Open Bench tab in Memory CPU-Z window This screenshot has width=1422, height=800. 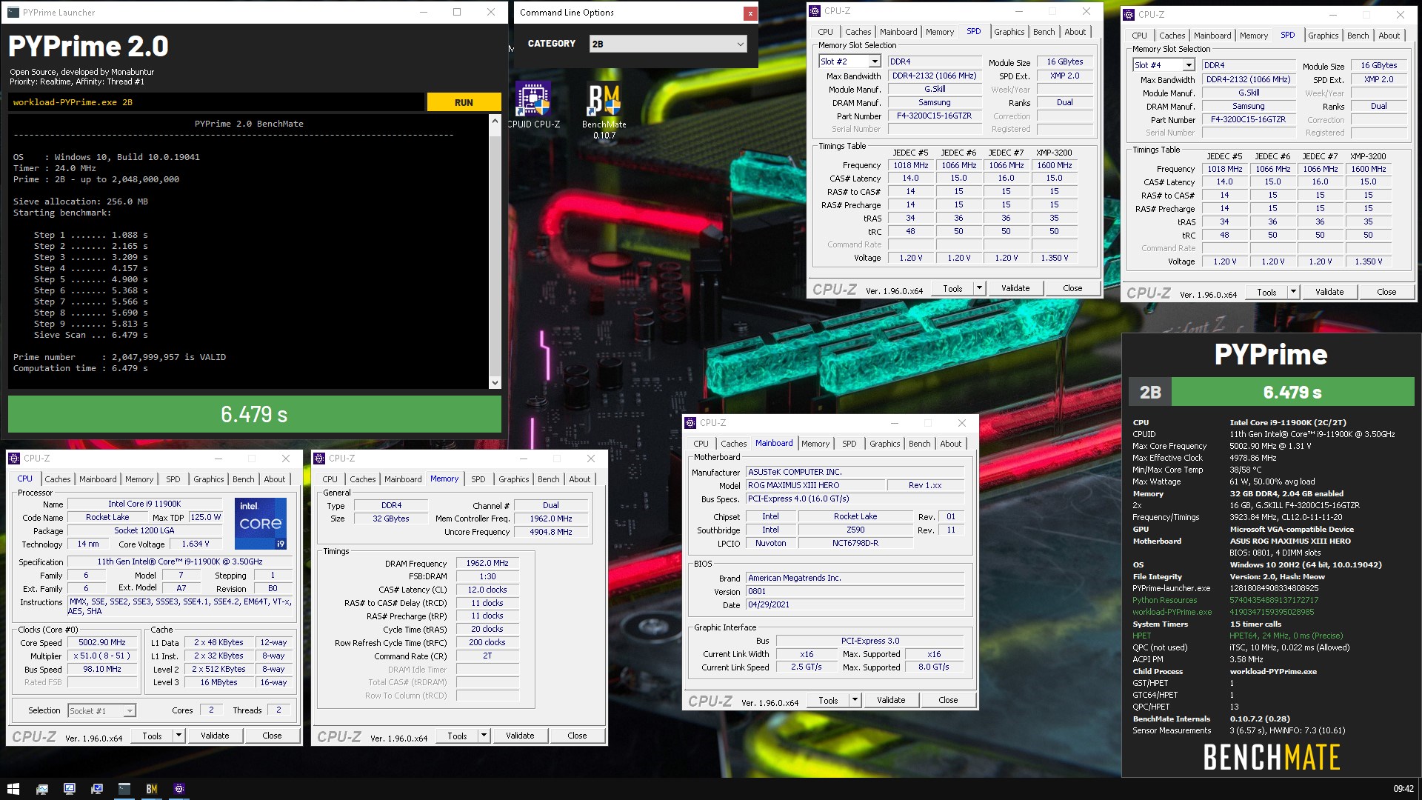(x=548, y=479)
